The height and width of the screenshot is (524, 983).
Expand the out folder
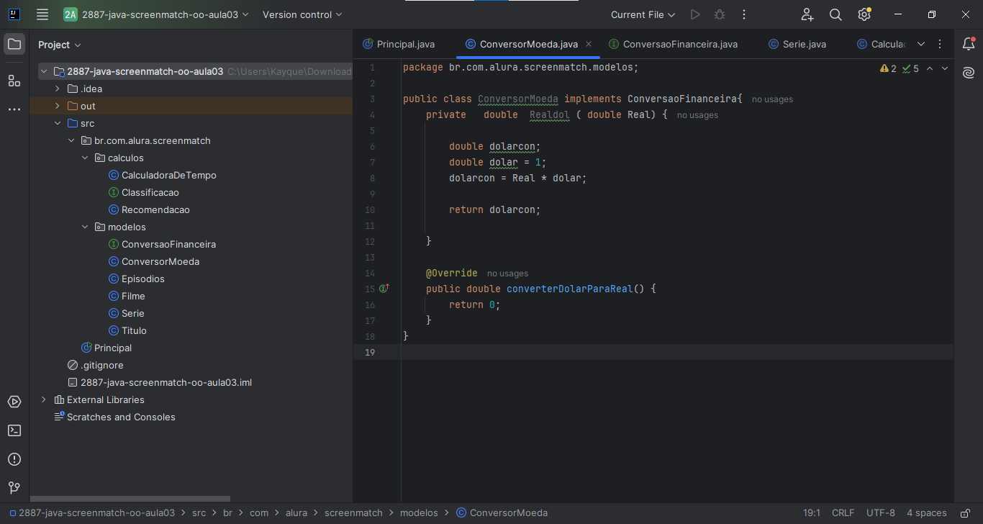[x=58, y=106]
